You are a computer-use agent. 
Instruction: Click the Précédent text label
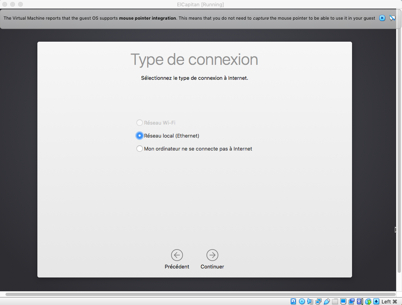point(177,266)
